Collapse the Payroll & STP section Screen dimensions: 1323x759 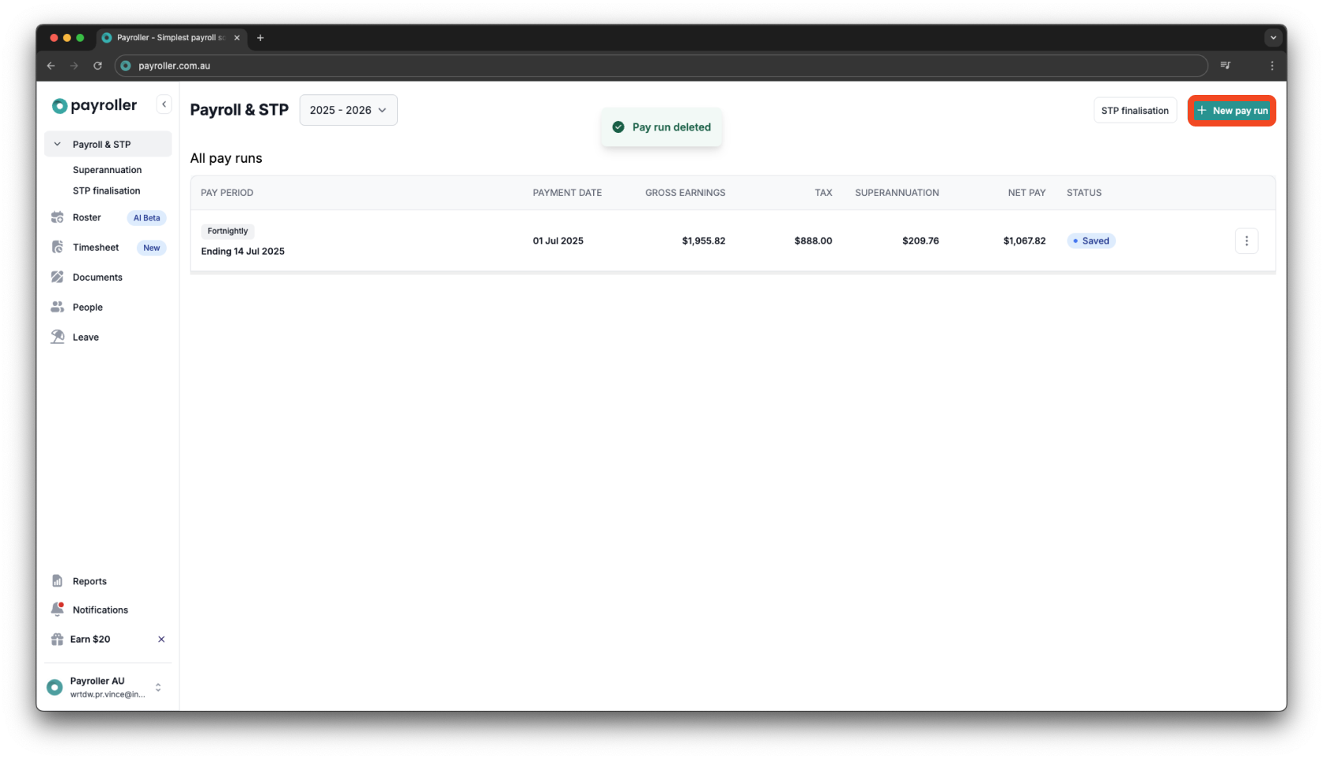point(57,144)
